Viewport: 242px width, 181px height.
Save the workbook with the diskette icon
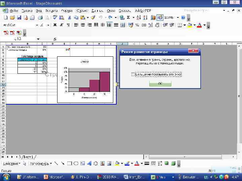[x=19, y=17]
